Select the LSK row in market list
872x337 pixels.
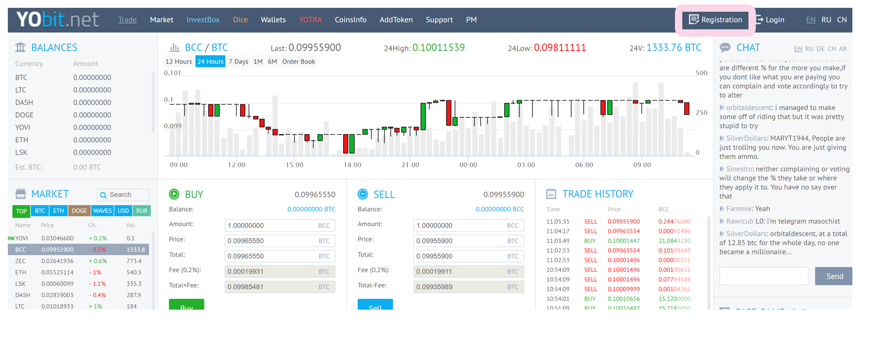tap(79, 284)
